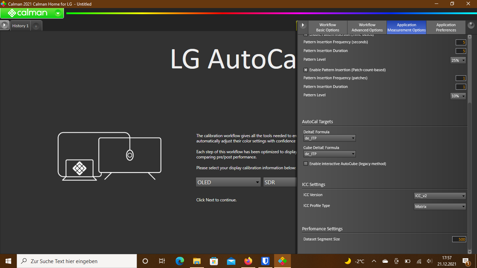This screenshot has width=477, height=268.
Task: Open the notification center icon
Action: (x=466, y=261)
